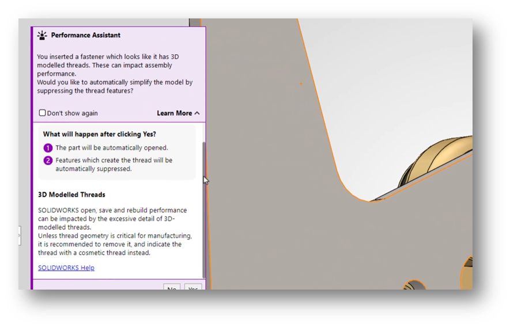Screen dimensions: 510x327
Task: Click the No button
Action: pyautogui.click(x=171, y=287)
